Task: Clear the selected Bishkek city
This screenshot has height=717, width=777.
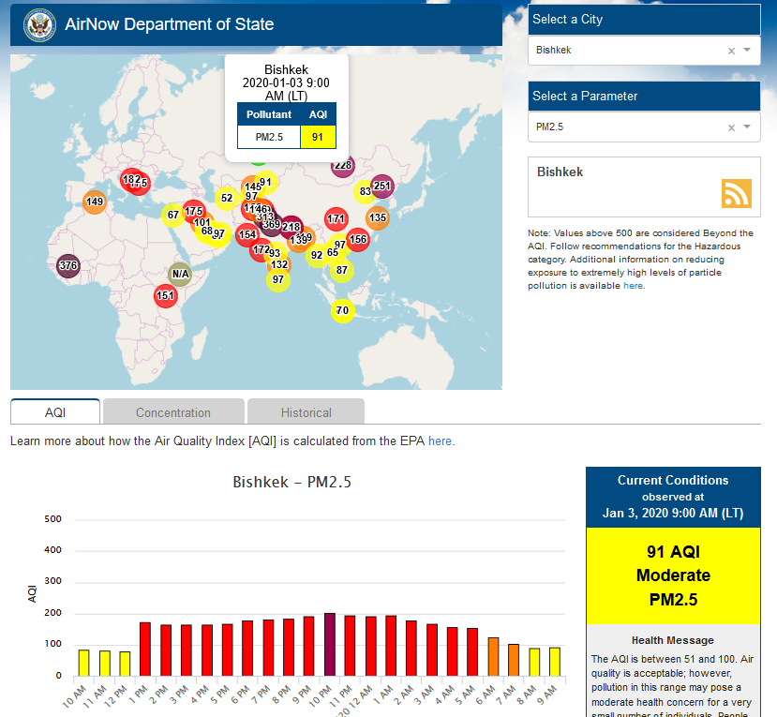Action: coord(731,51)
